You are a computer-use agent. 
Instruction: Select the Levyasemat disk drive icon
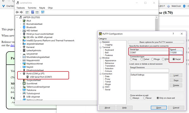coord(24,54)
